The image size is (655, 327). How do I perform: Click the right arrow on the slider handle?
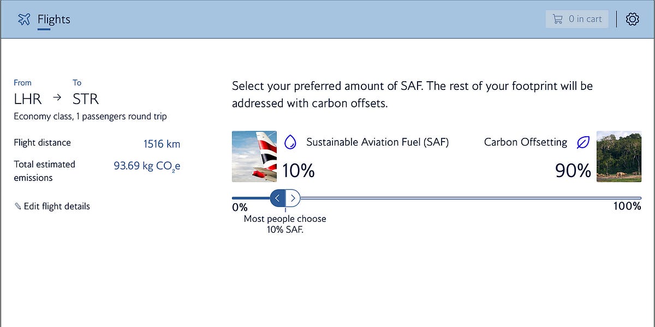[293, 198]
